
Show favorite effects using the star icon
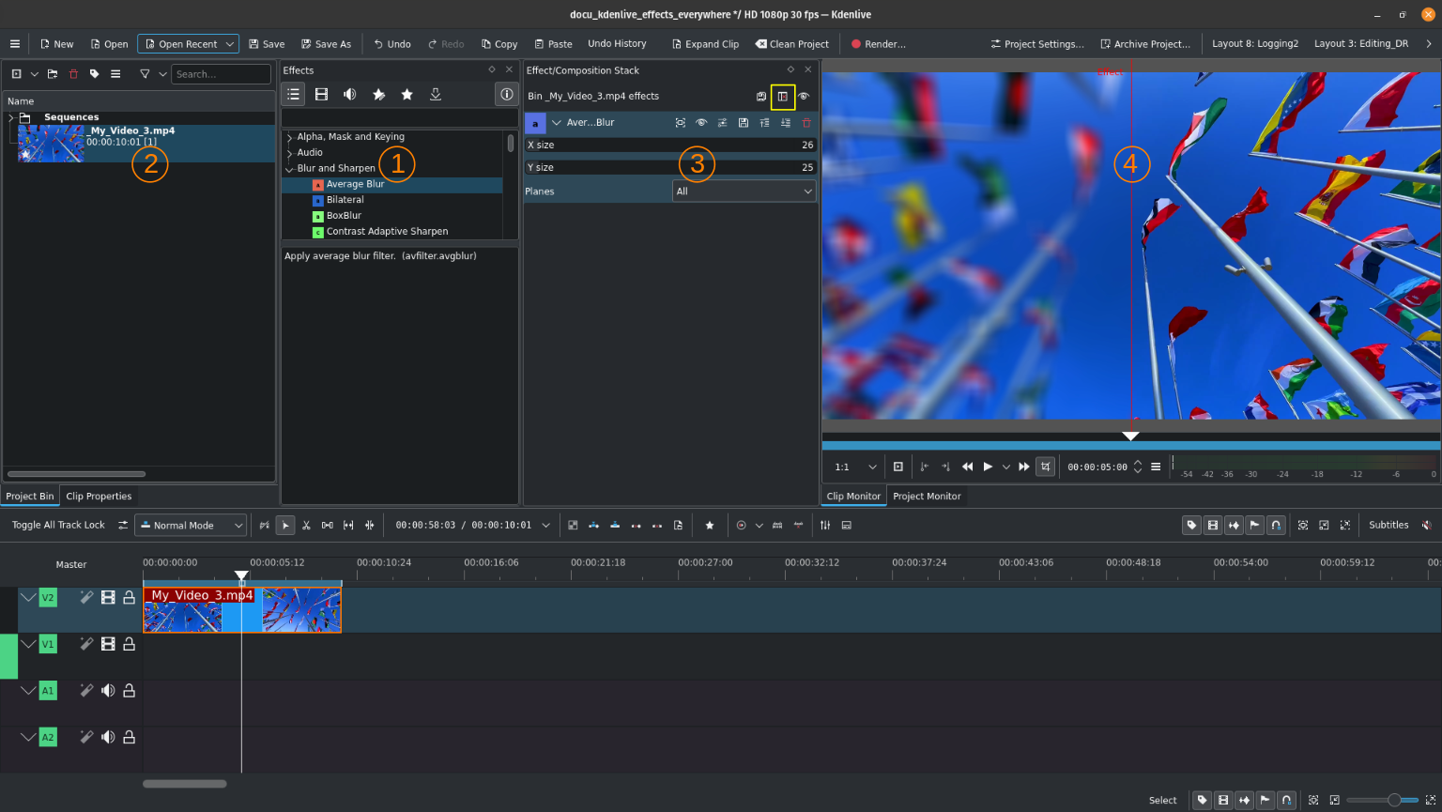pyautogui.click(x=407, y=95)
